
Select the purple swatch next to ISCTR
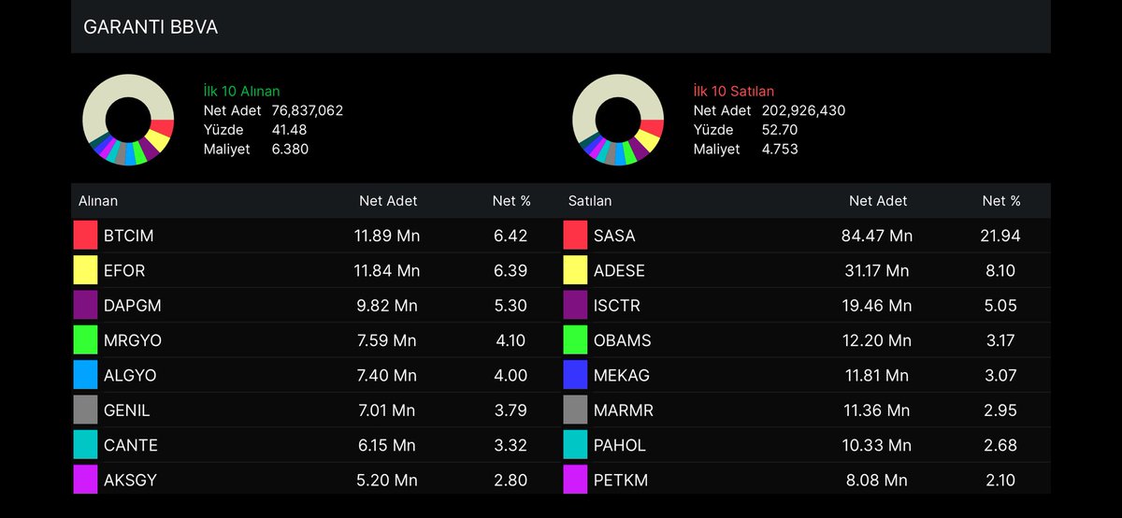[575, 306]
